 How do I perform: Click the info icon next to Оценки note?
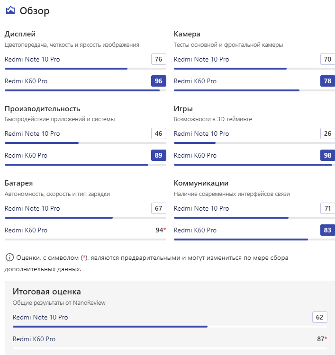(9, 257)
